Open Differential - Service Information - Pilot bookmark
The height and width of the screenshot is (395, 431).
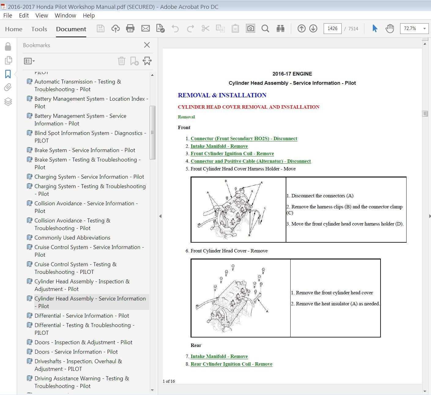pyautogui.click(x=82, y=316)
